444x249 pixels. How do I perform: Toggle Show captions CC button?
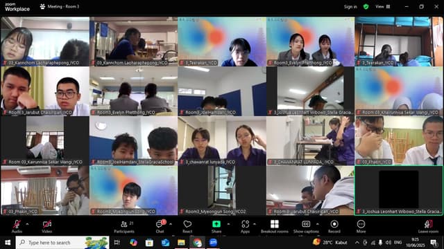click(x=306, y=226)
